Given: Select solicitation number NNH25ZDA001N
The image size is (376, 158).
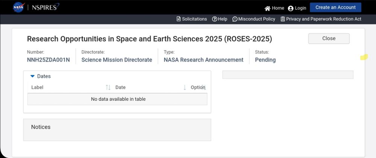Looking at the screenshot, I should [49, 60].
